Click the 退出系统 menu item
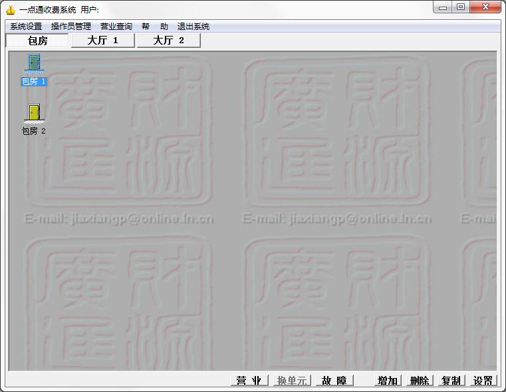Viewport: 506px width, 392px height. click(193, 27)
